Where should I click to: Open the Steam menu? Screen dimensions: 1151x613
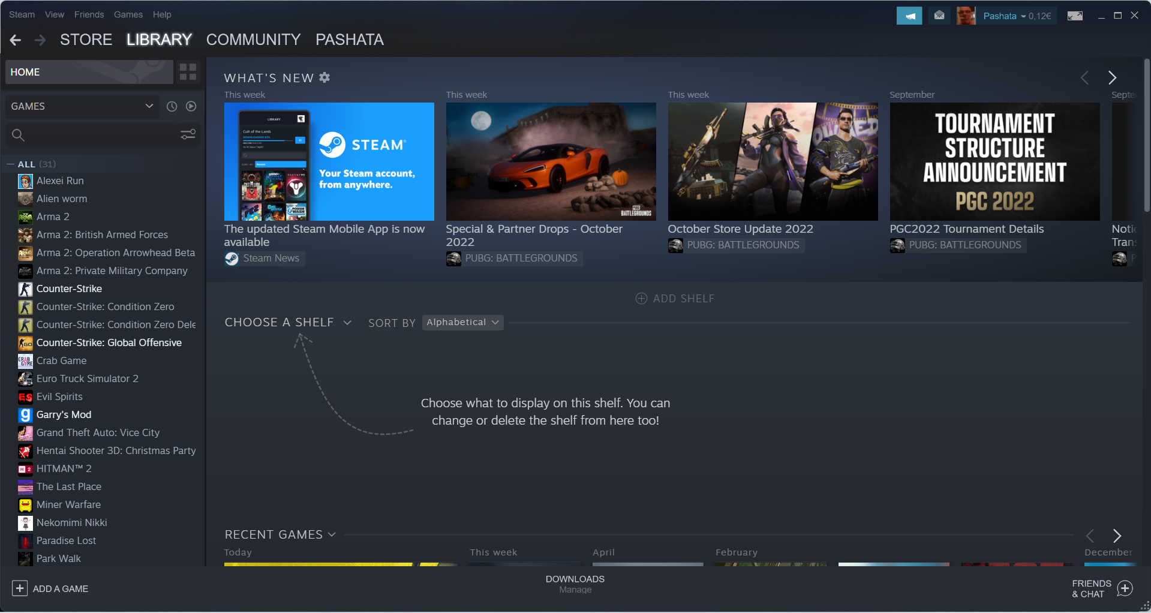(22, 14)
